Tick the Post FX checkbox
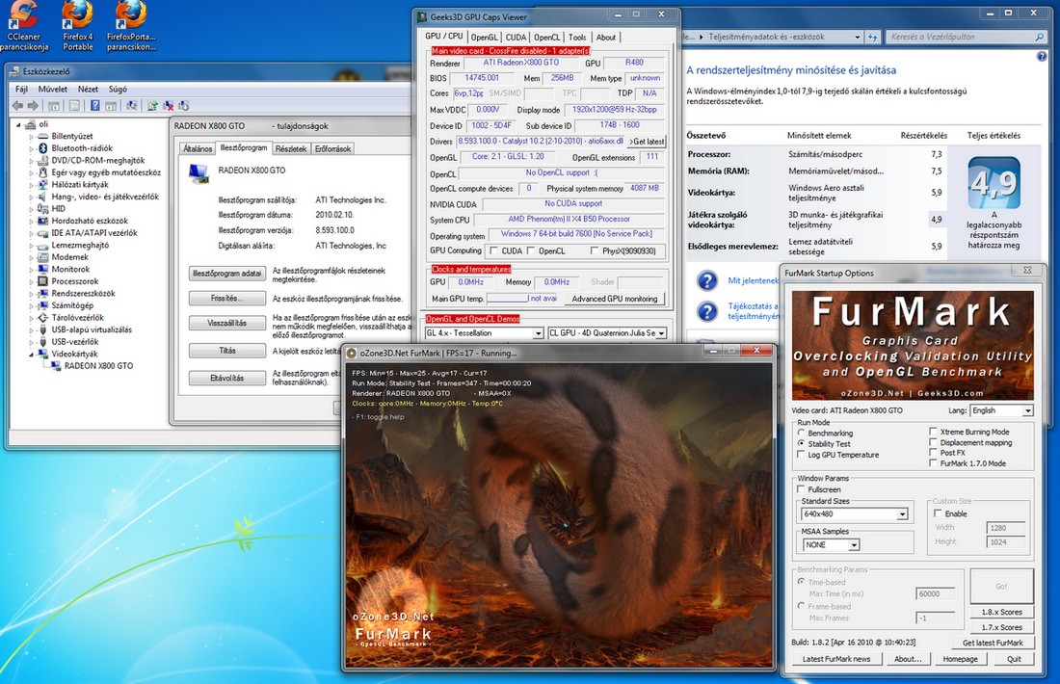The width and height of the screenshot is (1060, 684). [934, 453]
